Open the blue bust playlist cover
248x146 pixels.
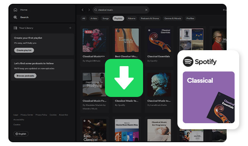point(159,84)
